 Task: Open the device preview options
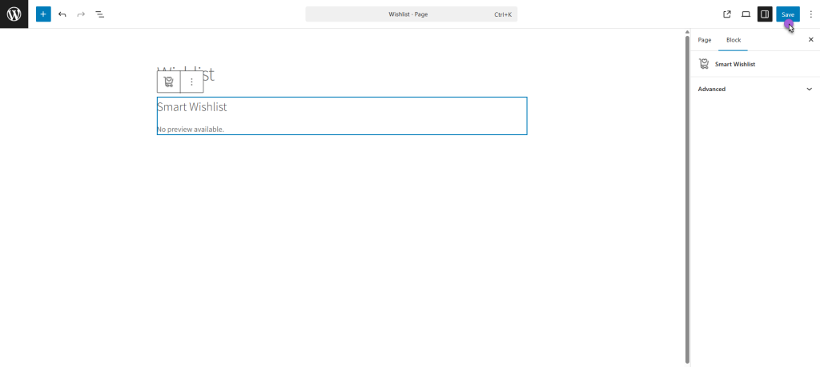click(746, 14)
